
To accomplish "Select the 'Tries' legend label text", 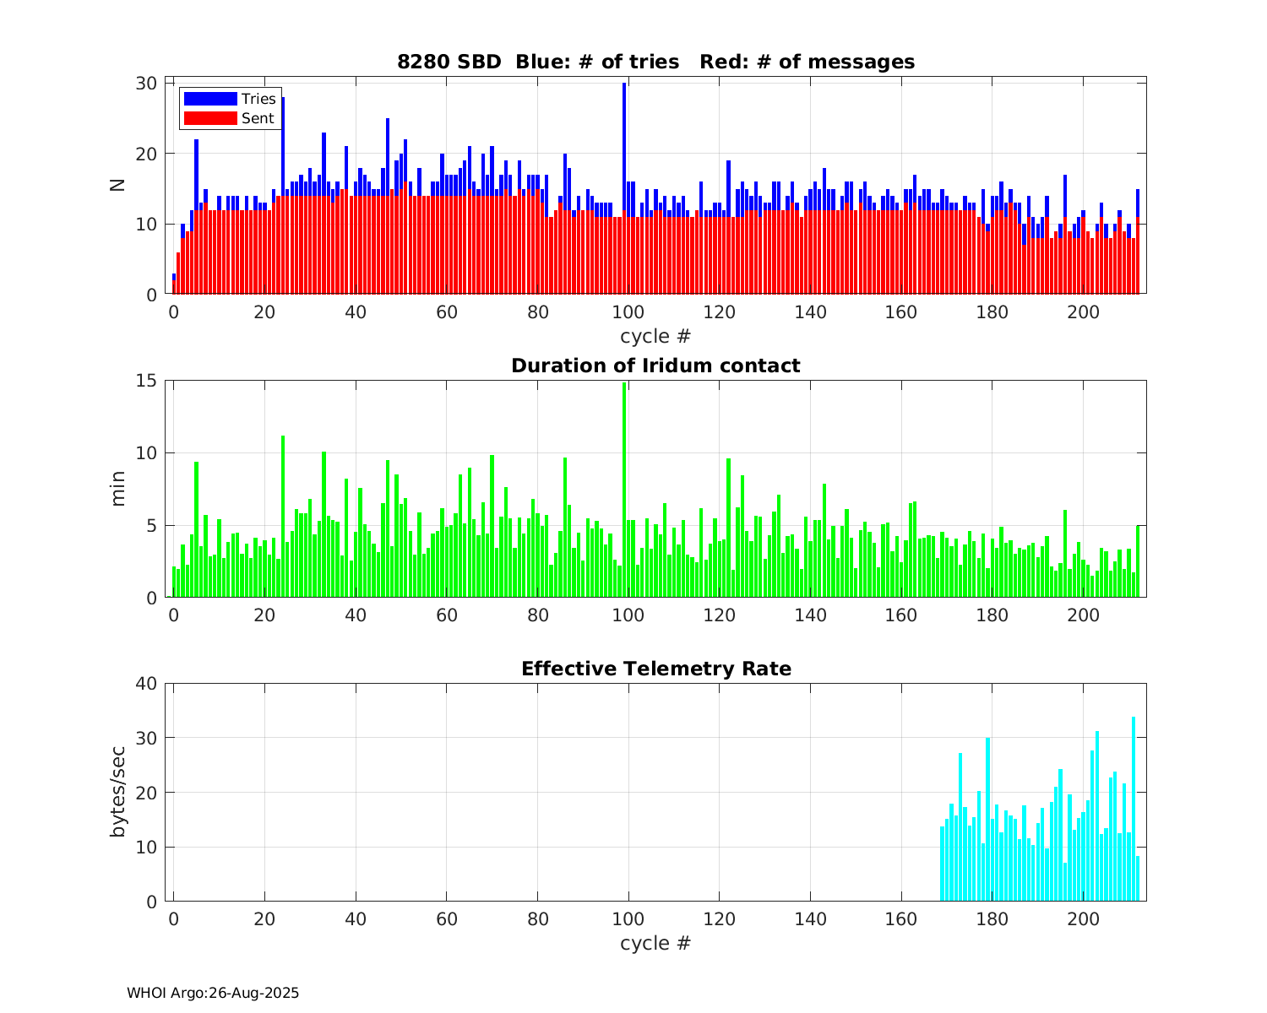I will pyautogui.click(x=258, y=99).
